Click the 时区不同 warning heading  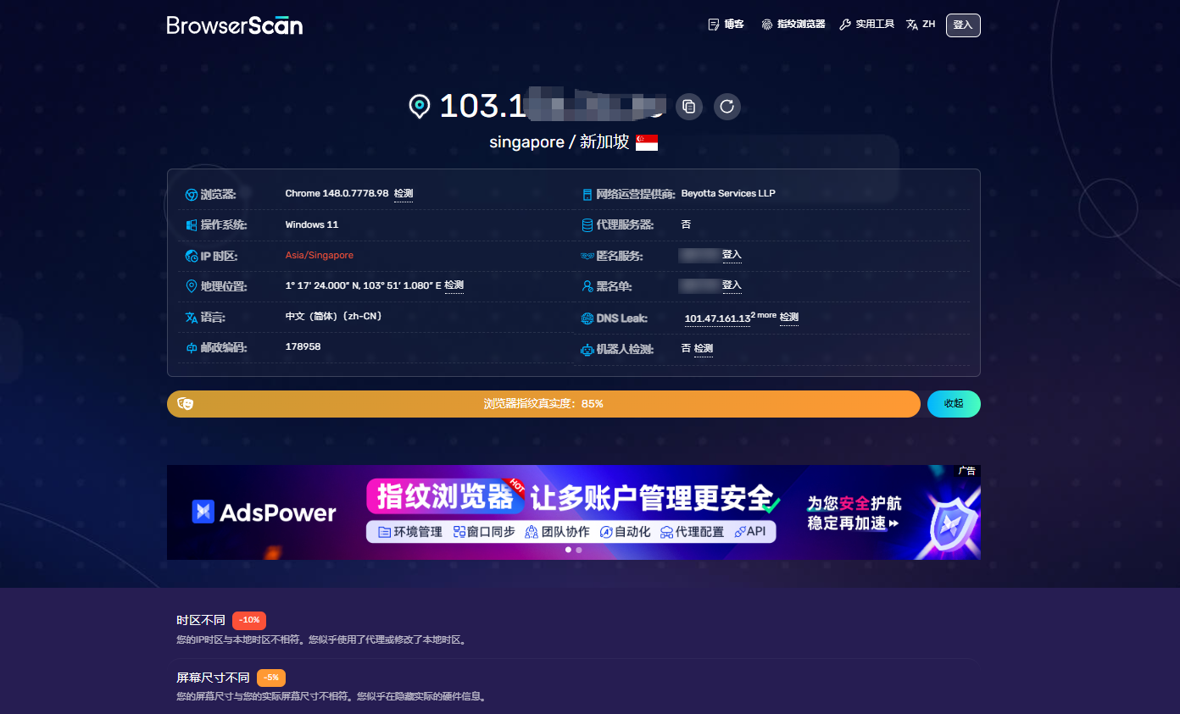coord(201,620)
